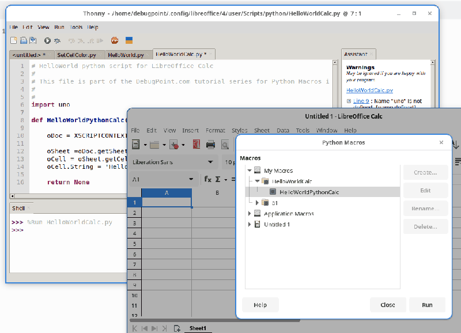Click the editor's horizontal scrollbar left arrow

[12, 196]
